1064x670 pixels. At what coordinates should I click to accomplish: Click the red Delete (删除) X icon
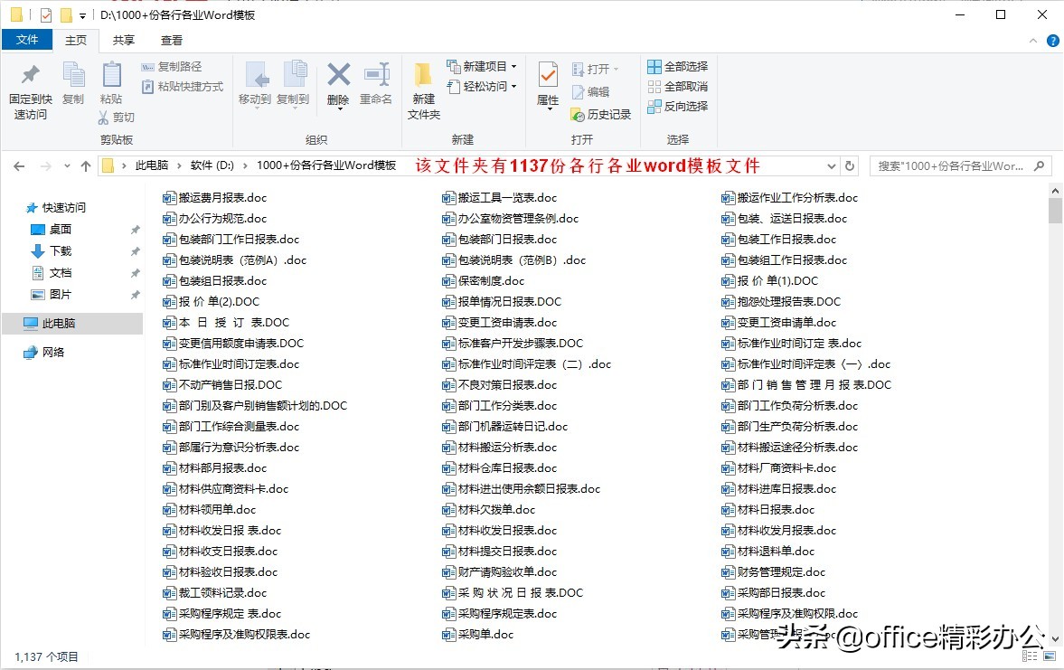tap(339, 74)
